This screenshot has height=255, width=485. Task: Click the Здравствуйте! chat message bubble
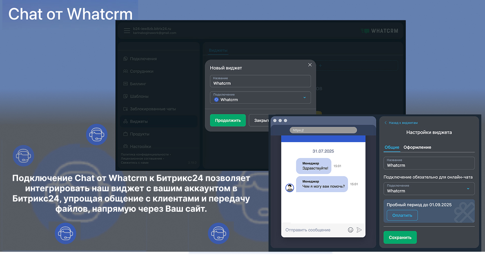click(314, 166)
